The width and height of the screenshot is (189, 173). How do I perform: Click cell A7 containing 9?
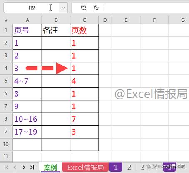tap(27, 107)
